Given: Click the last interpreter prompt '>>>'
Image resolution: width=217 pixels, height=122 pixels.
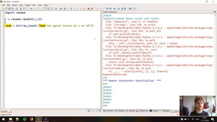Looking at the screenshot, I should pyautogui.click(x=105, y=105).
